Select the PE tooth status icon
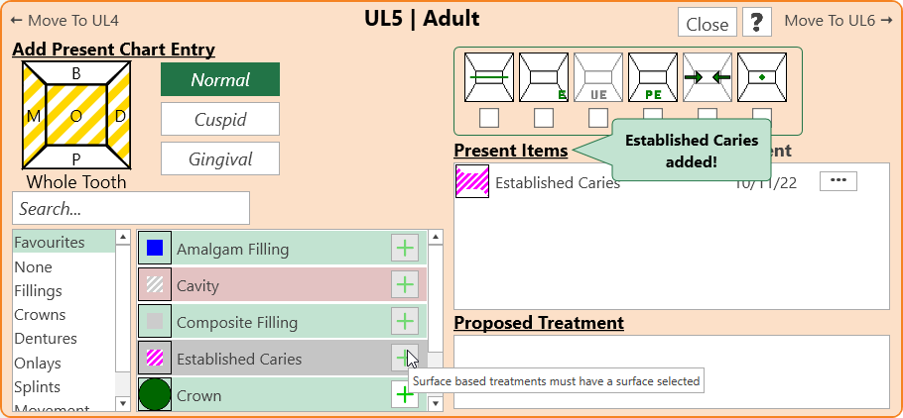The width and height of the screenshot is (903, 418). click(653, 76)
